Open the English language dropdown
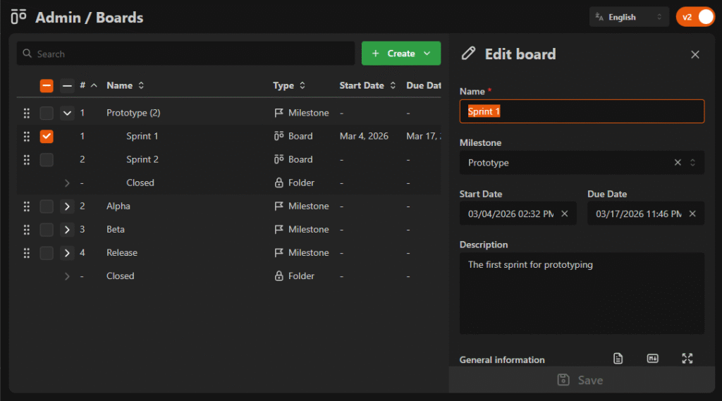 tap(629, 17)
